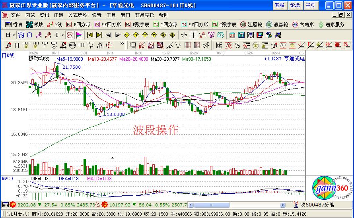This screenshot has width=354, height=218.
Task: Toggle the 权 price adjustment button
Action: 69,35
